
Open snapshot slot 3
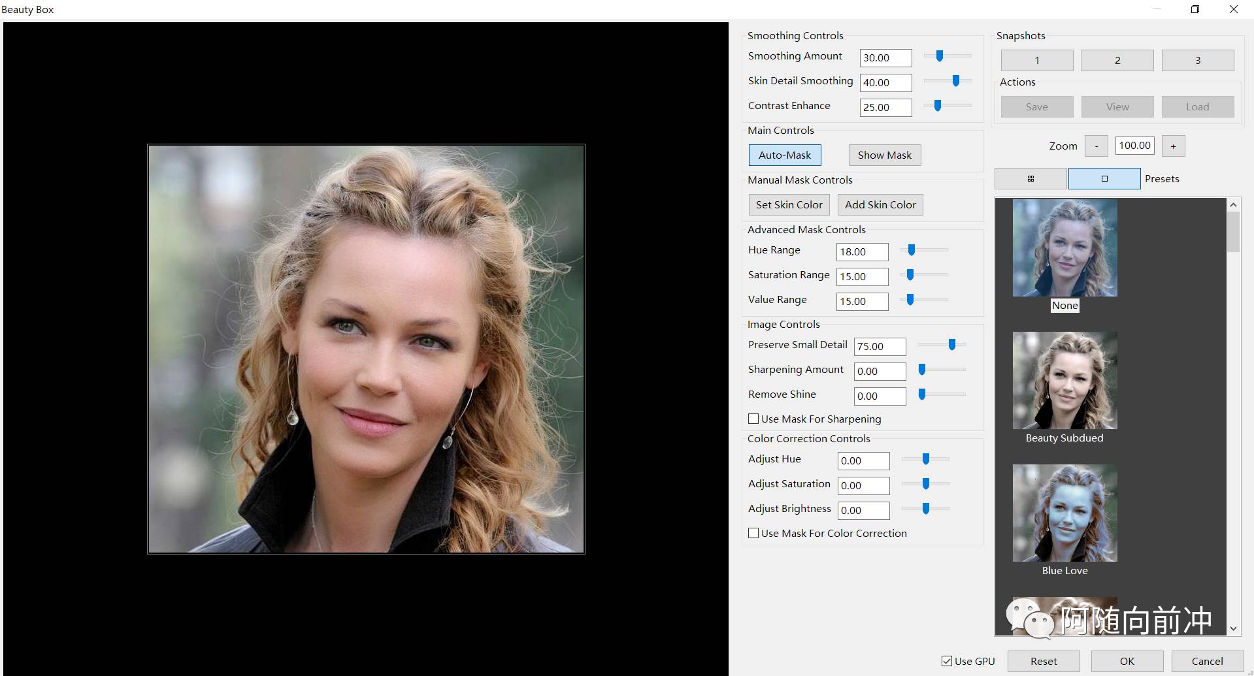pos(1197,61)
